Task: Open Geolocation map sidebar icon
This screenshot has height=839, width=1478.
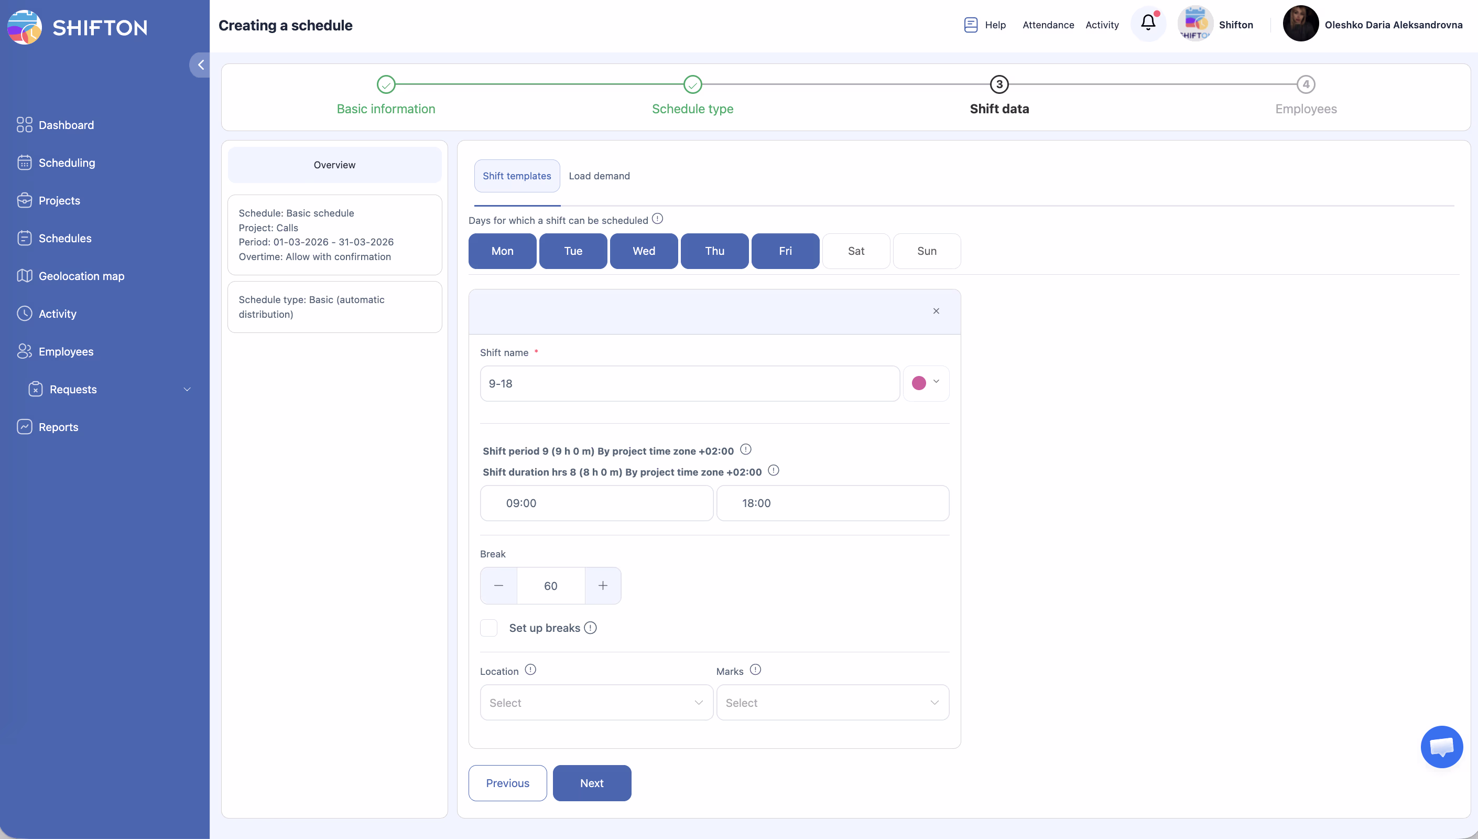Action: [24, 276]
